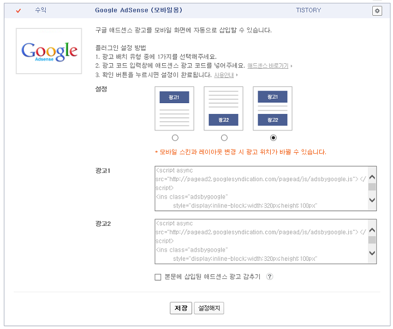The image size is (393, 329).
Task: Click the TISTORY label in header
Action: click(308, 10)
